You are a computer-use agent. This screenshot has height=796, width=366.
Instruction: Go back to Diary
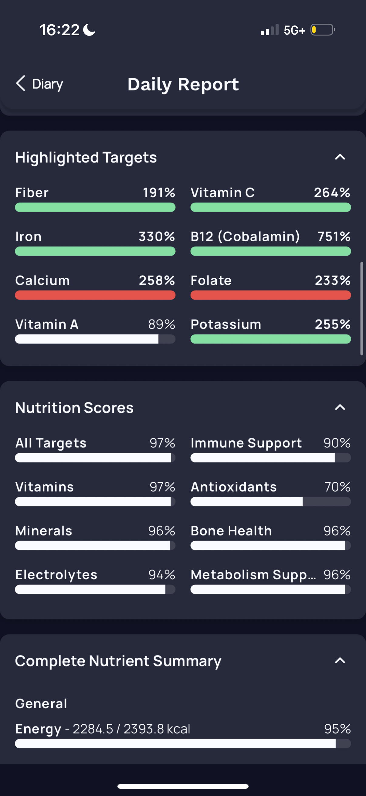(x=39, y=84)
